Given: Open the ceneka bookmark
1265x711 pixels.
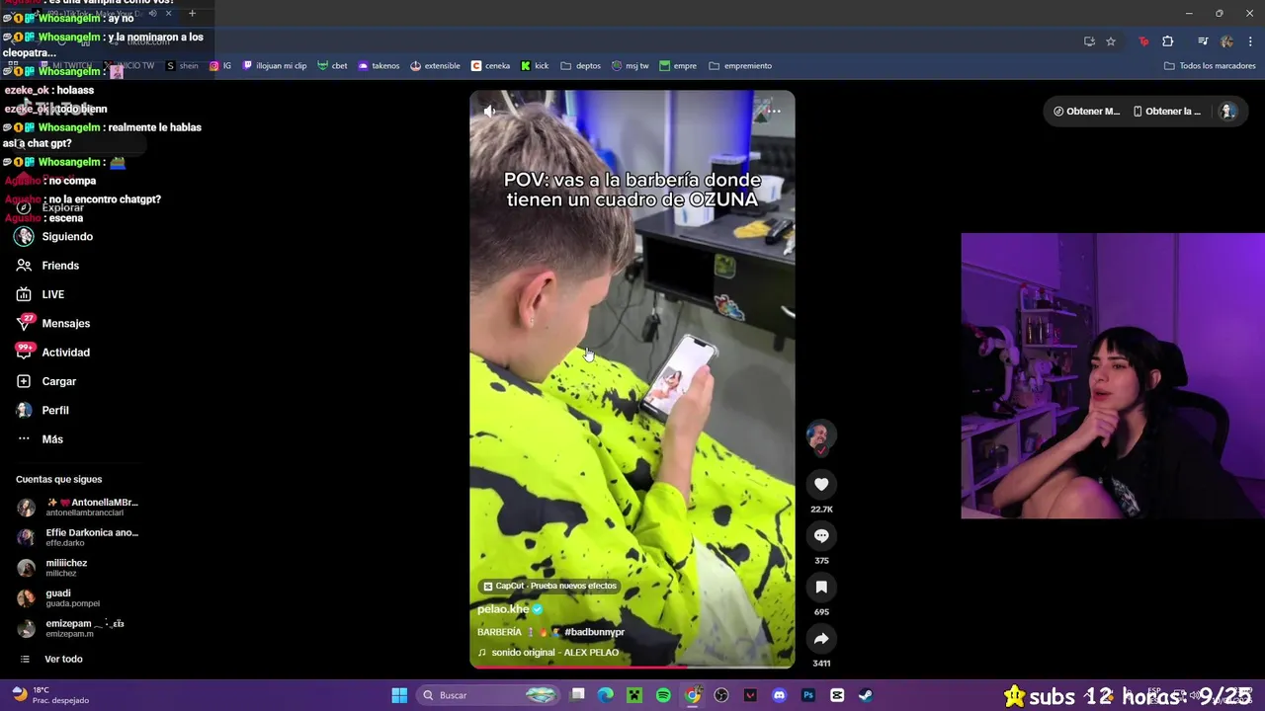Looking at the screenshot, I should pyautogui.click(x=490, y=66).
